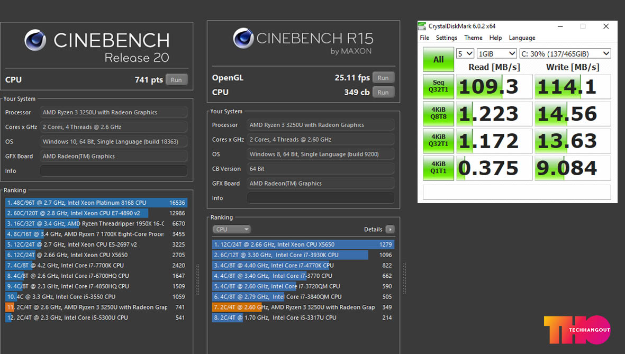Click the Info field in Cinebench R20

pyautogui.click(x=114, y=171)
